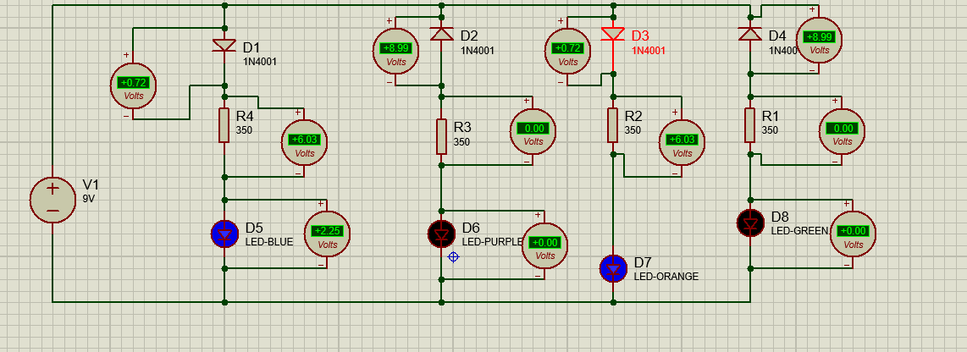This screenshot has width=967, height=352.
Task: Click the D5 reference label
Action: pos(255,228)
